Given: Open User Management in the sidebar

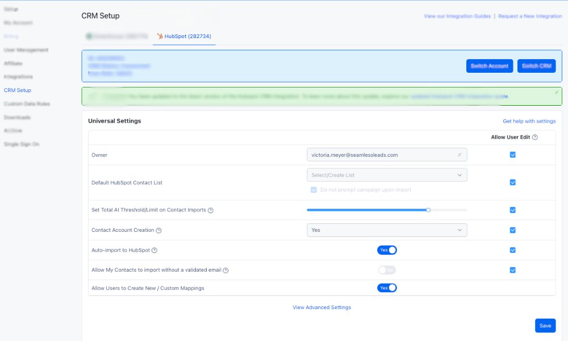Looking at the screenshot, I should click(26, 50).
